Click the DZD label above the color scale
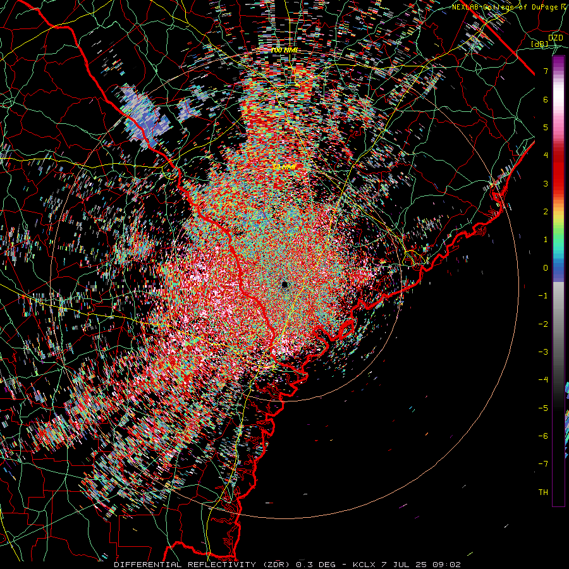The width and height of the screenshot is (569, 569). [x=555, y=38]
